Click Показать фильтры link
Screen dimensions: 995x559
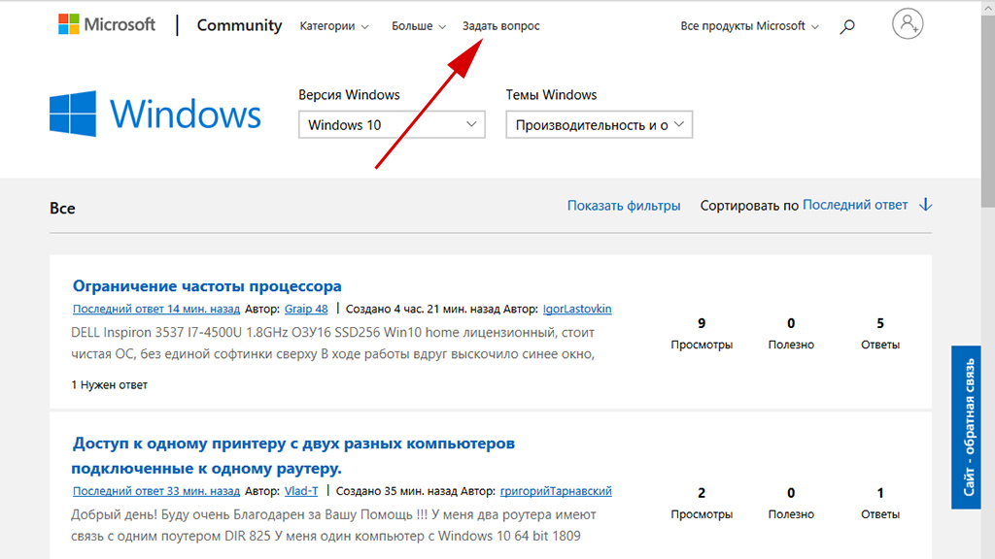pos(624,206)
